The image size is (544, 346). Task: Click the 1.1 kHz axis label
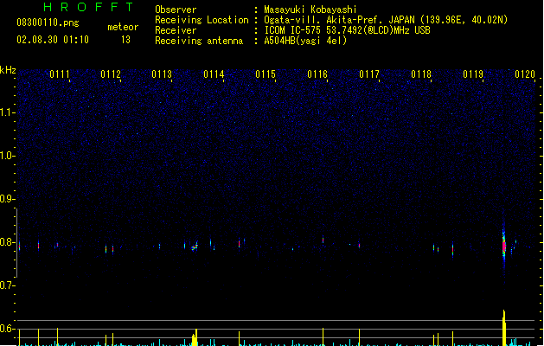click(7, 112)
